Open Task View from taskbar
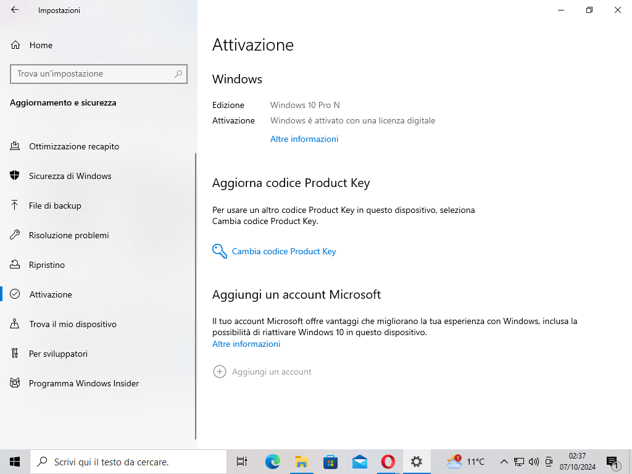Screen dimensions: 632x474 tap(242, 462)
